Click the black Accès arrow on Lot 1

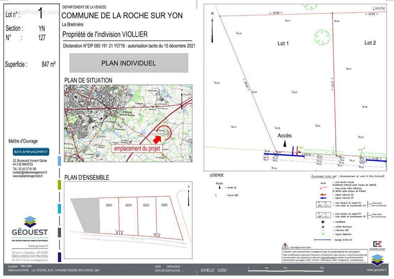click(x=285, y=143)
